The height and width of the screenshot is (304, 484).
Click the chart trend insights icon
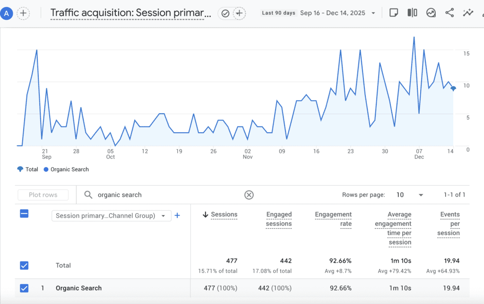click(431, 13)
